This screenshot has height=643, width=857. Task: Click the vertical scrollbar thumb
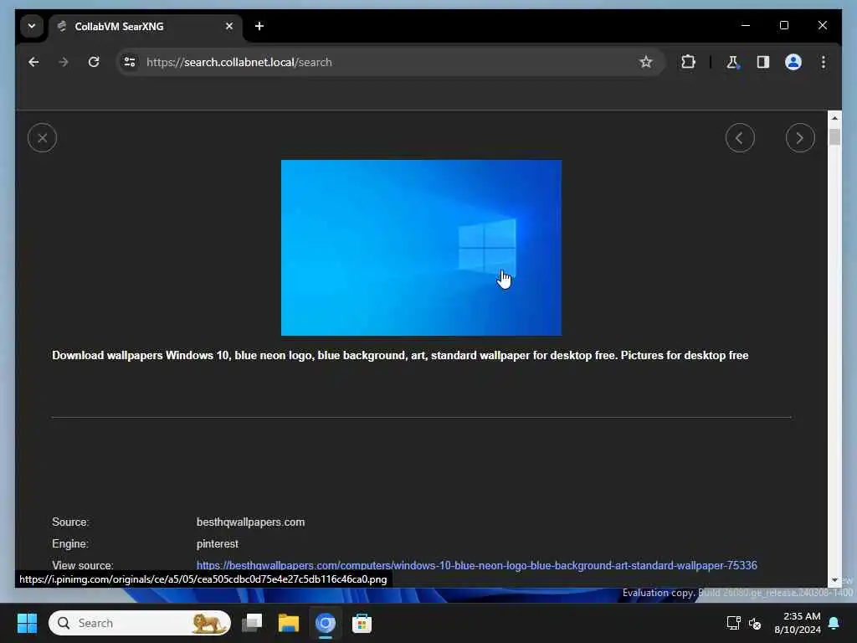(x=834, y=136)
